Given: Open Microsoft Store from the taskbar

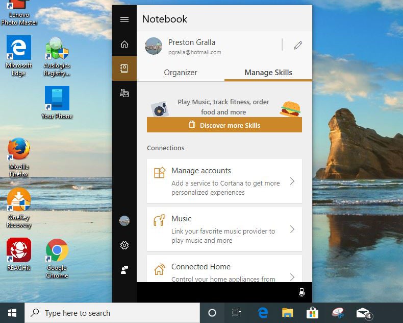Looking at the screenshot, I should point(312,313).
